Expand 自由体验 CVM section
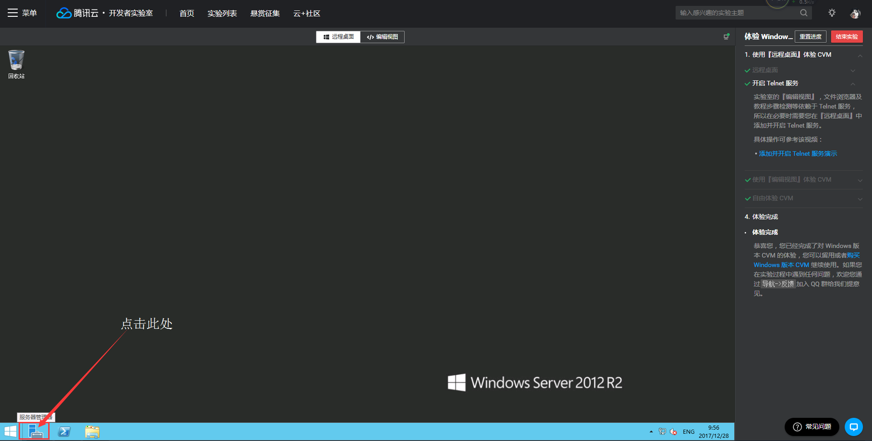This screenshot has height=441, width=872. [860, 199]
